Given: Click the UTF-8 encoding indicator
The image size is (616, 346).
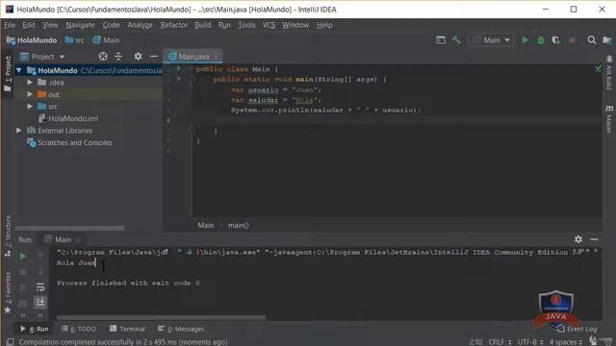Looking at the screenshot, I should [x=530, y=342].
